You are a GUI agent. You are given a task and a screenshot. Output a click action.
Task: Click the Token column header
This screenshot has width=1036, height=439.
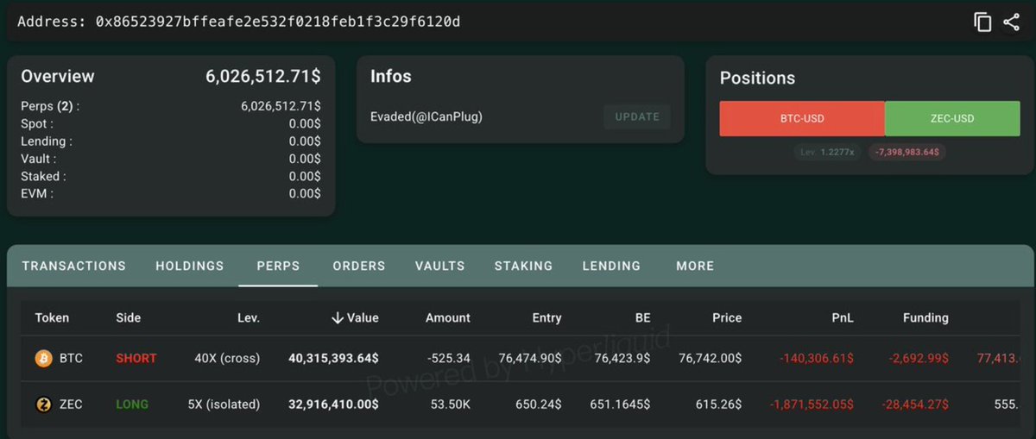pyautogui.click(x=52, y=317)
